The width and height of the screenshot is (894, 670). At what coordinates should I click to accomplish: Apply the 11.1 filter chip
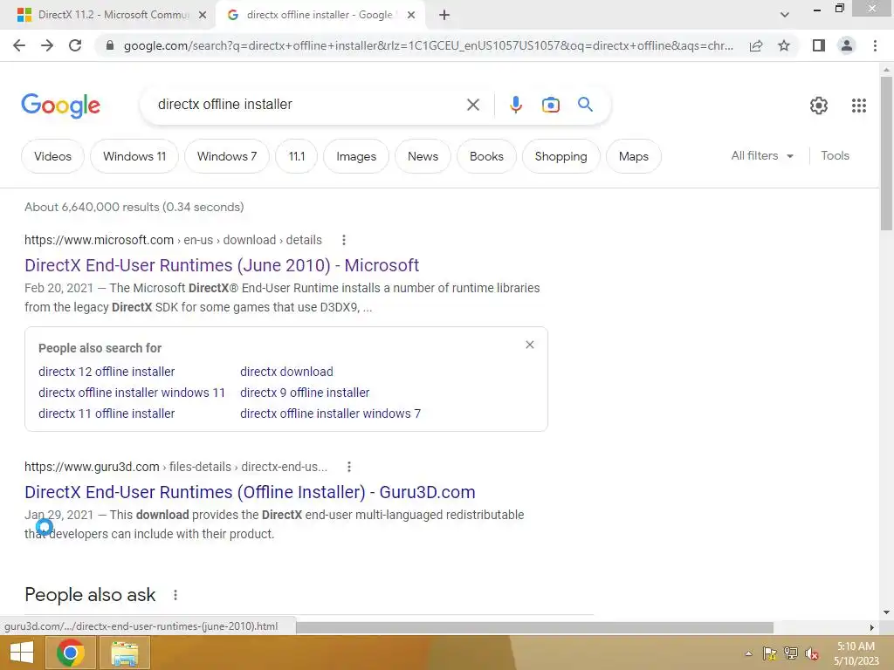click(x=297, y=156)
